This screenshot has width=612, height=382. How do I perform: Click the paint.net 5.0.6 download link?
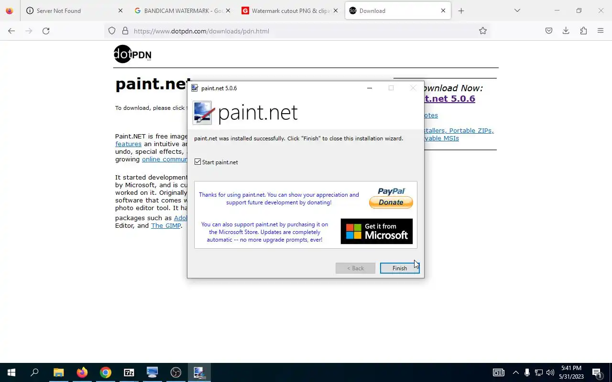(x=449, y=99)
